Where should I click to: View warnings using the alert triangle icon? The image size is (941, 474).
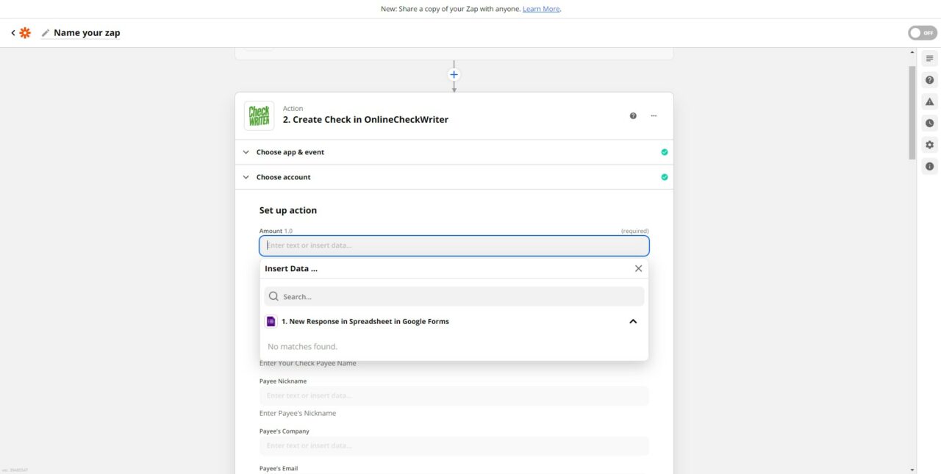(x=929, y=101)
